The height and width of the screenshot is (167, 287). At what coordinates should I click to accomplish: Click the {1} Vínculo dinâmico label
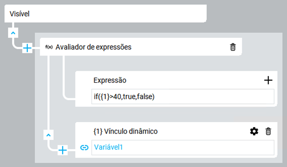[x=125, y=131]
